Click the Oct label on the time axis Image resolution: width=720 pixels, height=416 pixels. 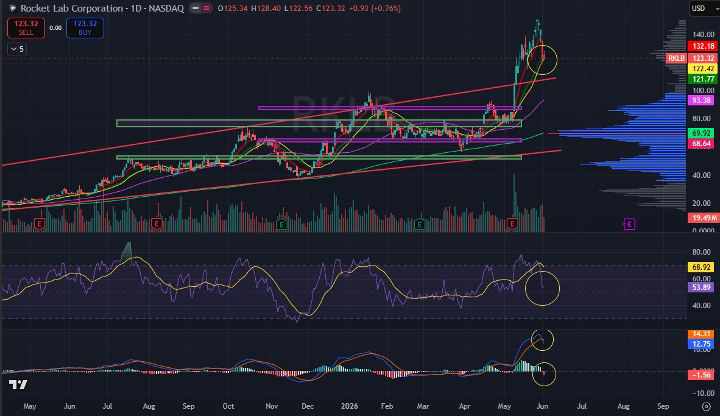(228, 406)
